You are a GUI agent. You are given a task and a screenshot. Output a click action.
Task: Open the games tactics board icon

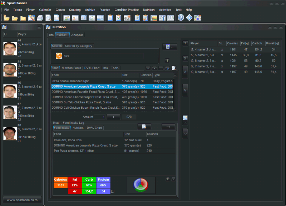click(x=92, y=18)
